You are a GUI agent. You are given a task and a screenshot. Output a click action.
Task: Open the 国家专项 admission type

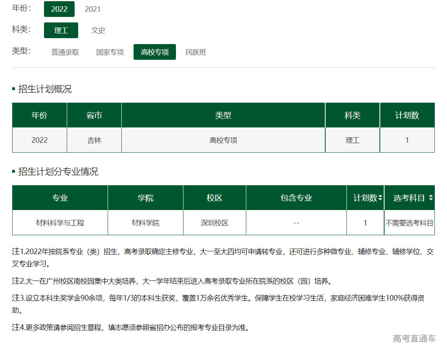click(110, 52)
